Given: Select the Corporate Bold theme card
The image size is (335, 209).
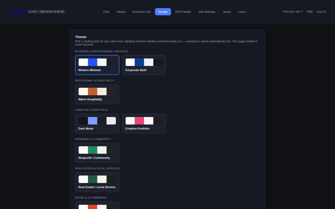Looking at the screenshot, I should tap(144, 65).
